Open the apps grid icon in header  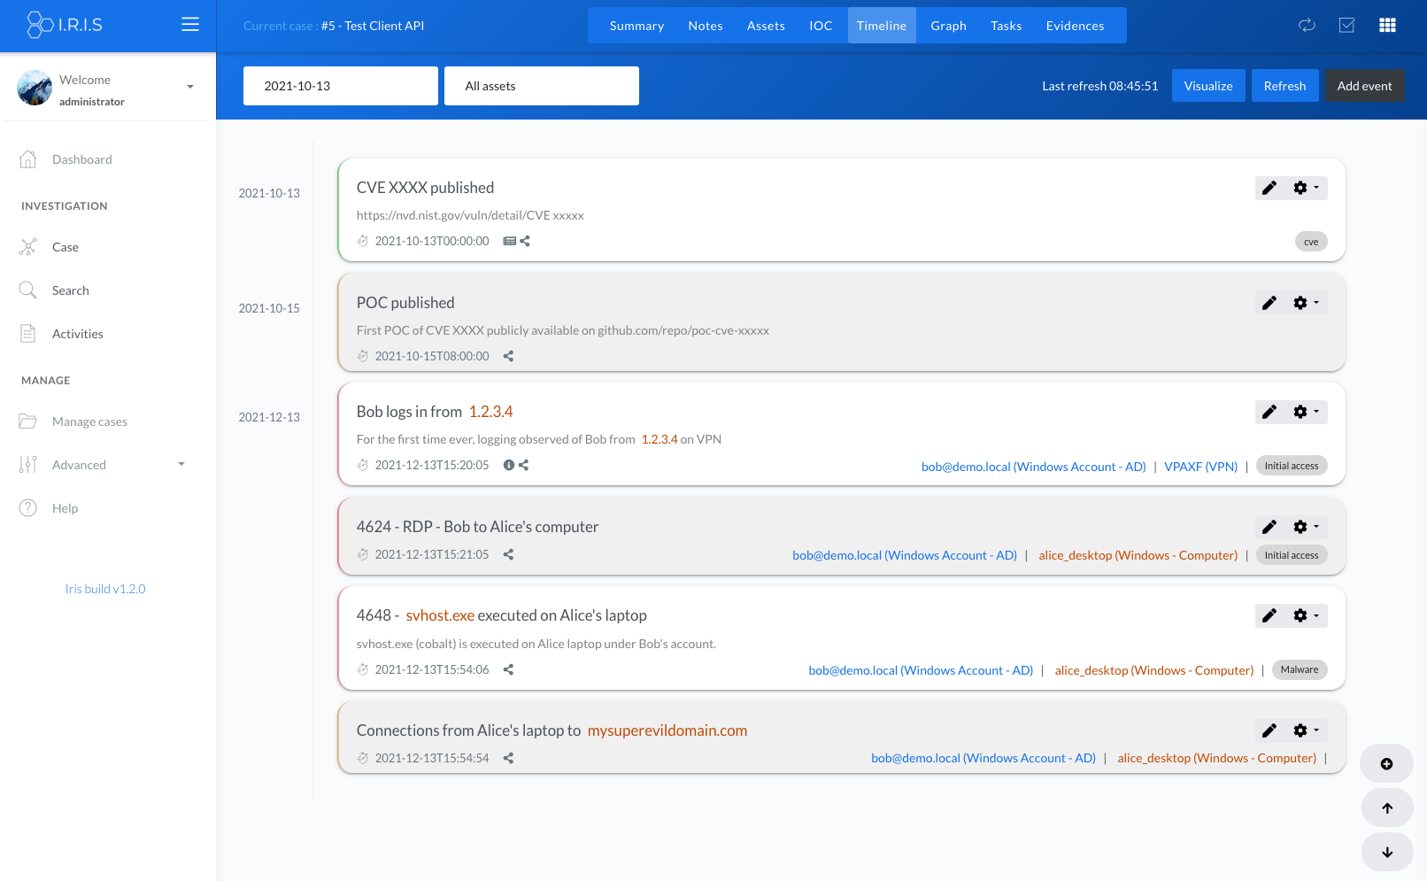coord(1387,25)
